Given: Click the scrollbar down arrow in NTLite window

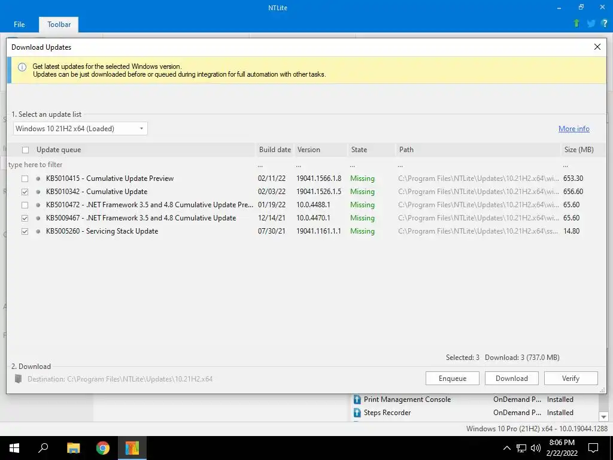Looking at the screenshot, I should point(603,417).
